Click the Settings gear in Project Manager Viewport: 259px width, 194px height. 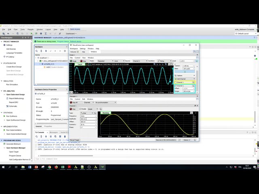[x=4, y=45]
